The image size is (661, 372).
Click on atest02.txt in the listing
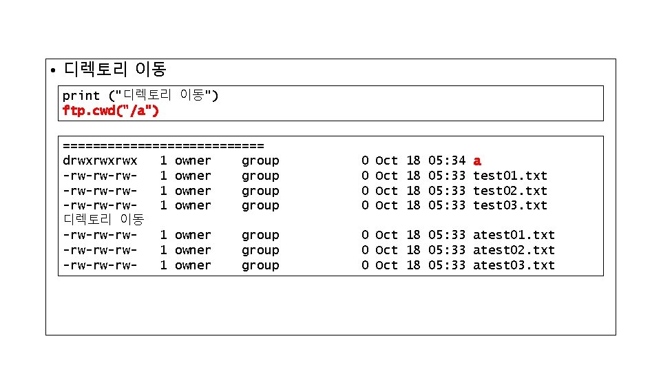tap(514, 250)
